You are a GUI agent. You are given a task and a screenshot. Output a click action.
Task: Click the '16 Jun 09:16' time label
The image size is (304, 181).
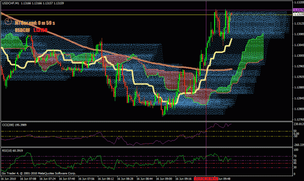[183, 179]
